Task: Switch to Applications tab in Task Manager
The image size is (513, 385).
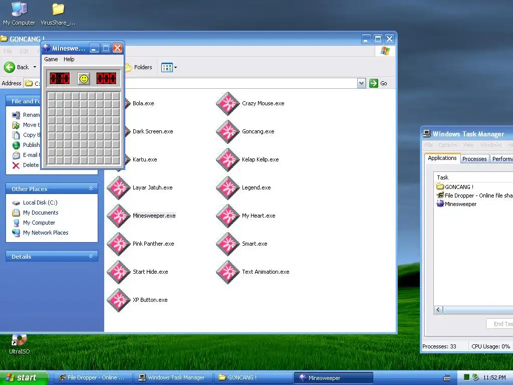Action: pyautogui.click(x=442, y=158)
